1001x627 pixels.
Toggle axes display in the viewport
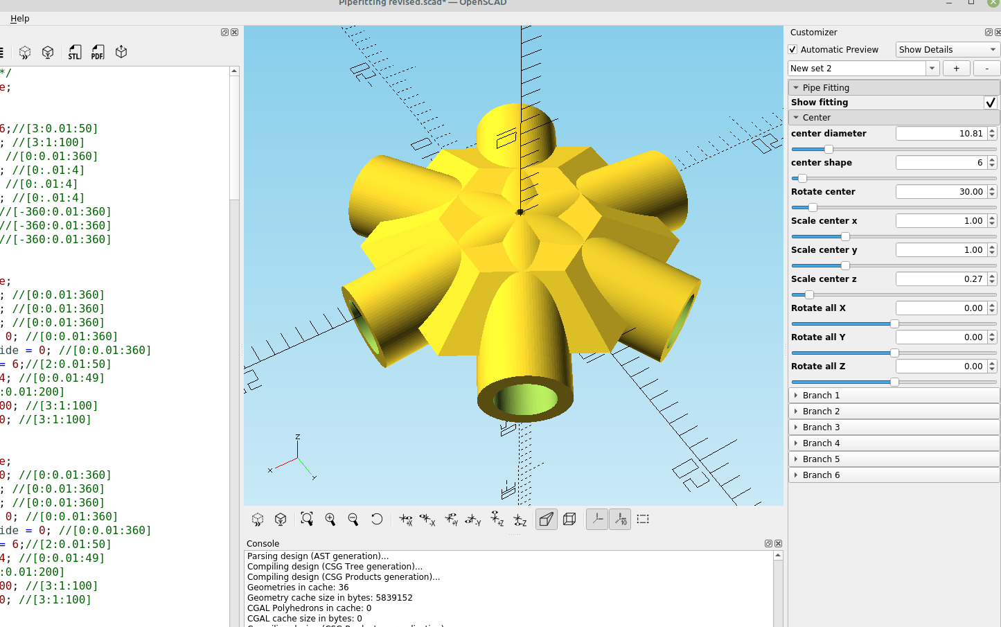click(596, 519)
